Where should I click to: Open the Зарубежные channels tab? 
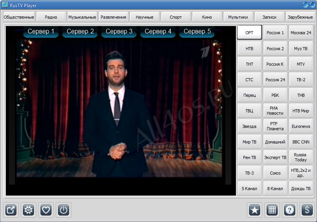click(x=300, y=17)
